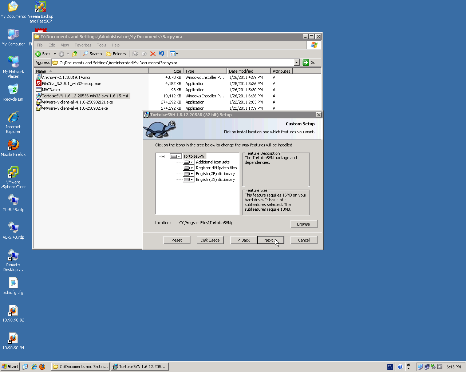Open the View menu in Explorer

coord(65,45)
